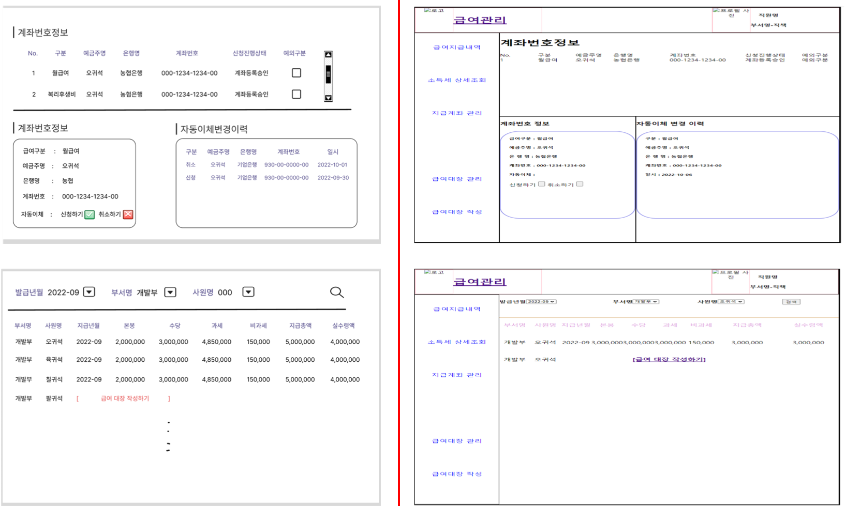Click the 자동이체변경이력 heading in the mockup
This screenshot has width=846, height=506.
[x=214, y=129]
